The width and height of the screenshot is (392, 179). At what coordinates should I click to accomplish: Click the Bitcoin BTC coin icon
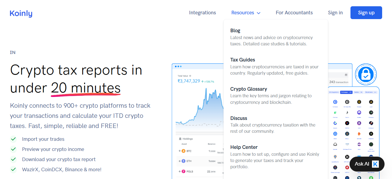pos(183,151)
